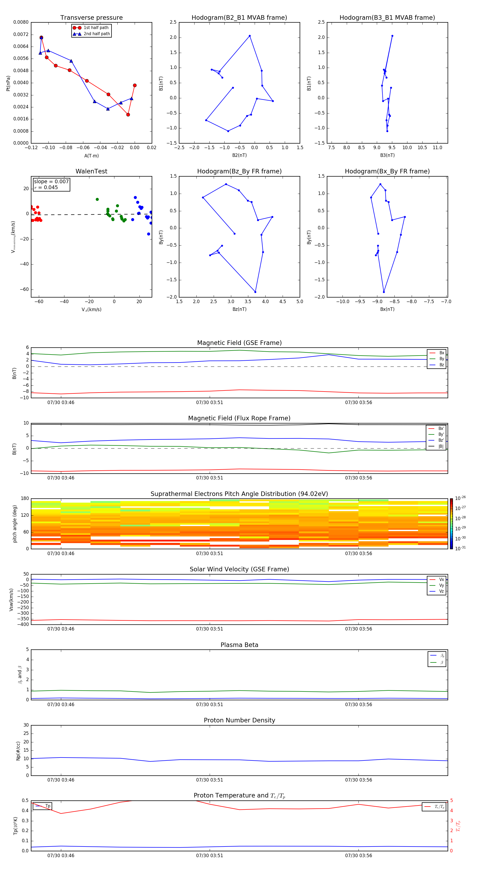This screenshot has height=879, width=479.
Task: Click the 'Np(#/cc)' y-axis label
Action: pos(18,751)
